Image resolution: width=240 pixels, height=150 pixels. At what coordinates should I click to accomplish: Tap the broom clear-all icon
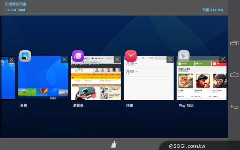(x=114, y=145)
